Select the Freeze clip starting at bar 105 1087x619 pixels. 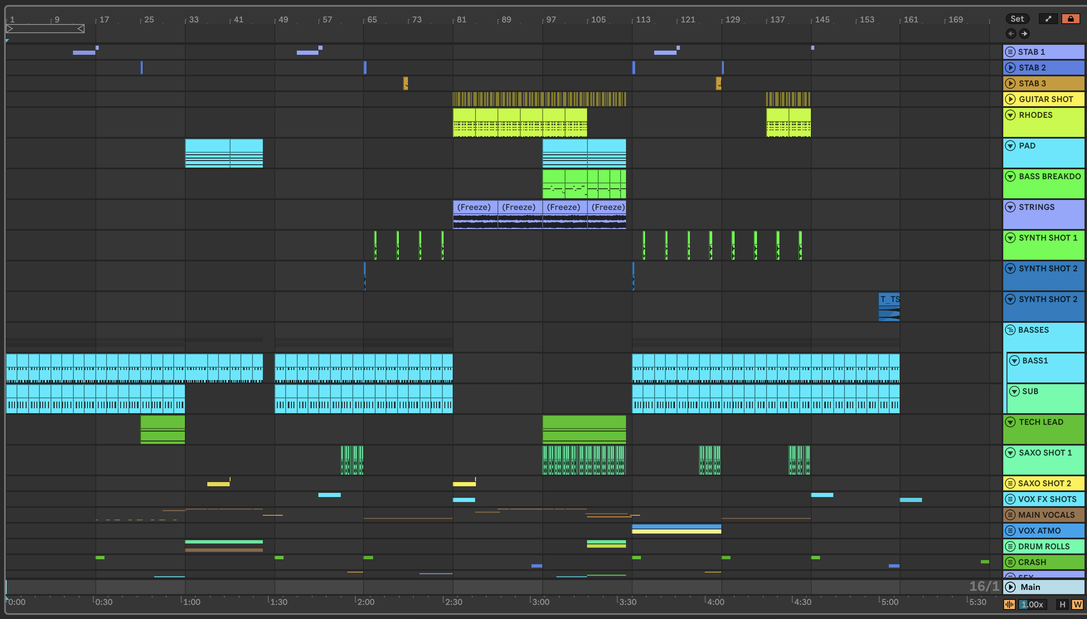click(x=607, y=214)
